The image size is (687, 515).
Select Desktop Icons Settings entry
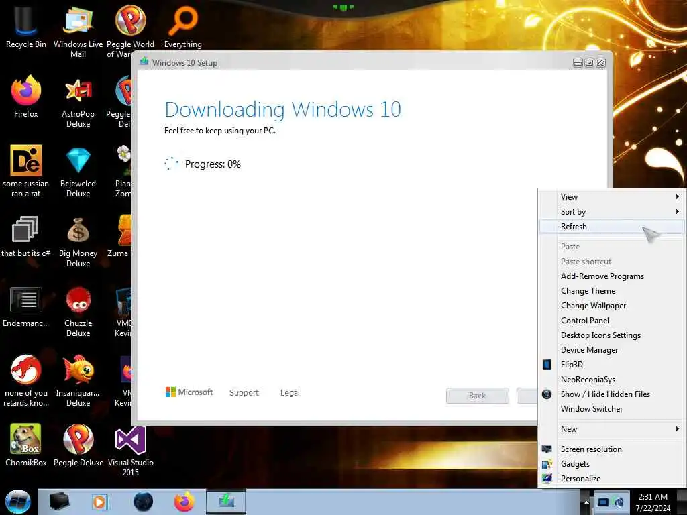tap(611, 335)
